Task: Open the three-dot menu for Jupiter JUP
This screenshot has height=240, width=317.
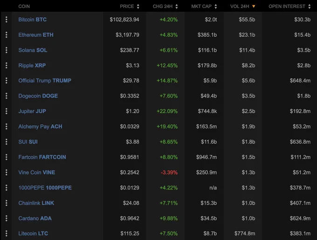Action: click(x=7, y=111)
